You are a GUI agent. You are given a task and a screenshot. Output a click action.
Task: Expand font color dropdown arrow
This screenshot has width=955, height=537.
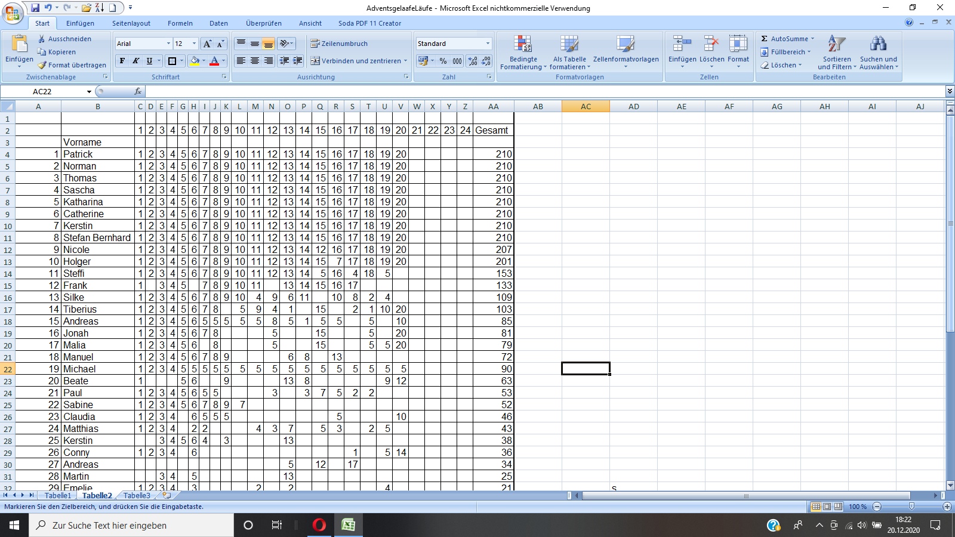224,61
